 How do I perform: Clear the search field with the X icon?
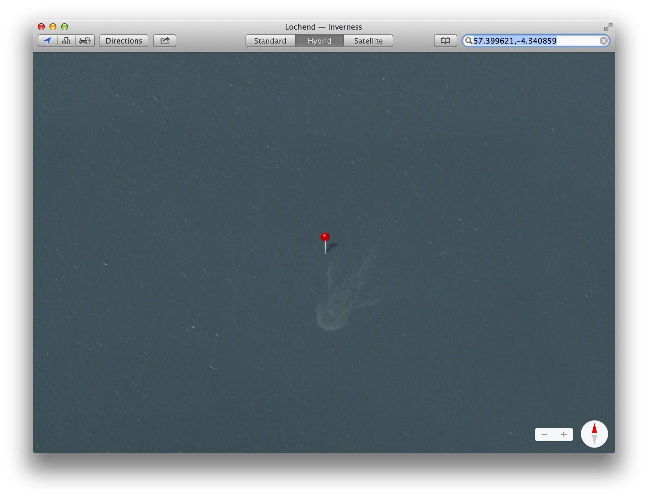(x=604, y=41)
